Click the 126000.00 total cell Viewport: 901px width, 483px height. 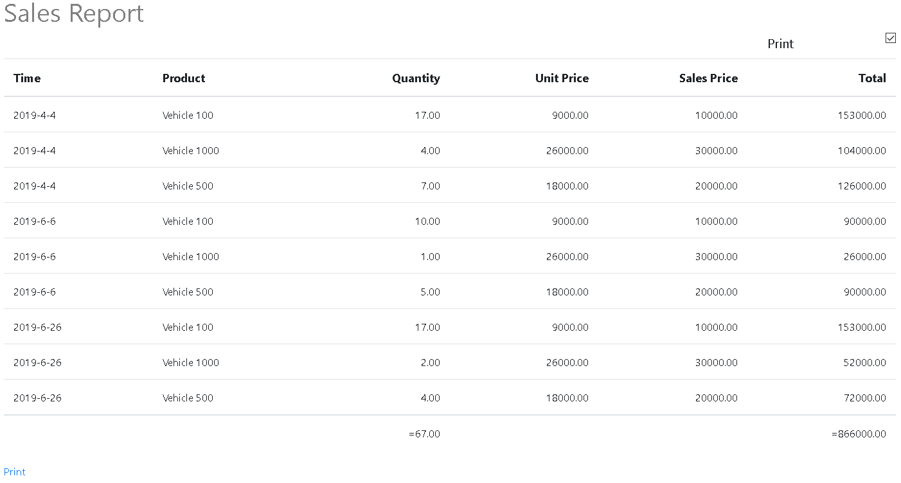tap(862, 186)
